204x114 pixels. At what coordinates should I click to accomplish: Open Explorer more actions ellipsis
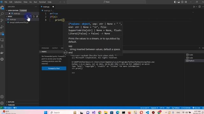[x=36, y=7]
